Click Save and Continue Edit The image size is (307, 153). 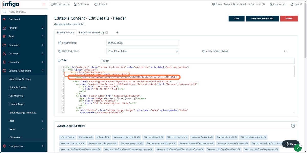click(x=262, y=19)
